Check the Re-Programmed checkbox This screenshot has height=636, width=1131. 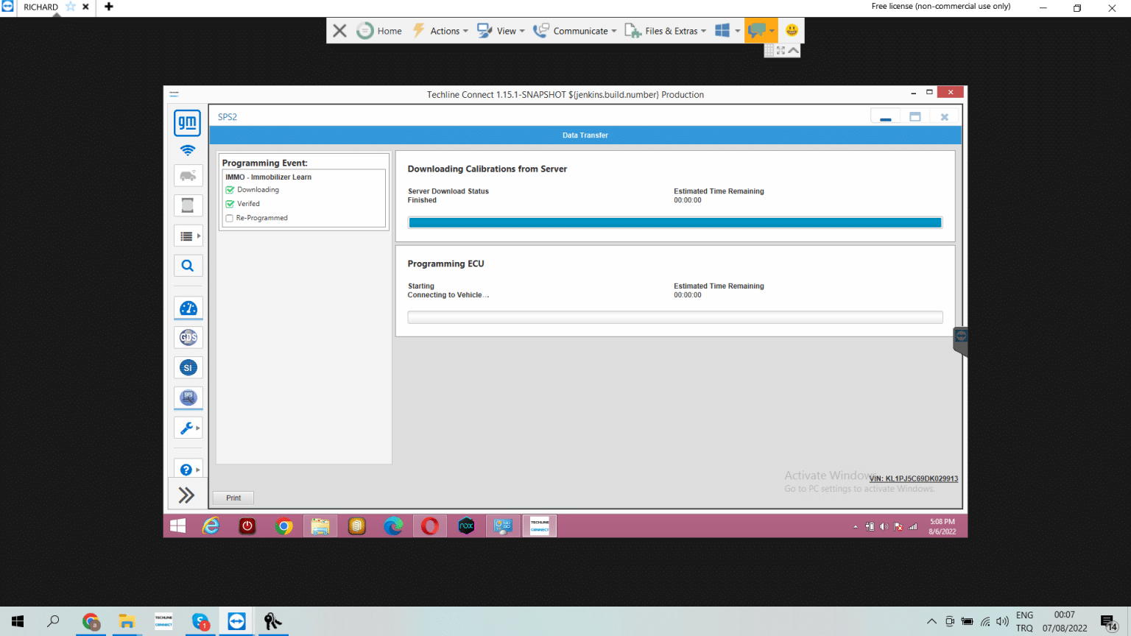230,218
